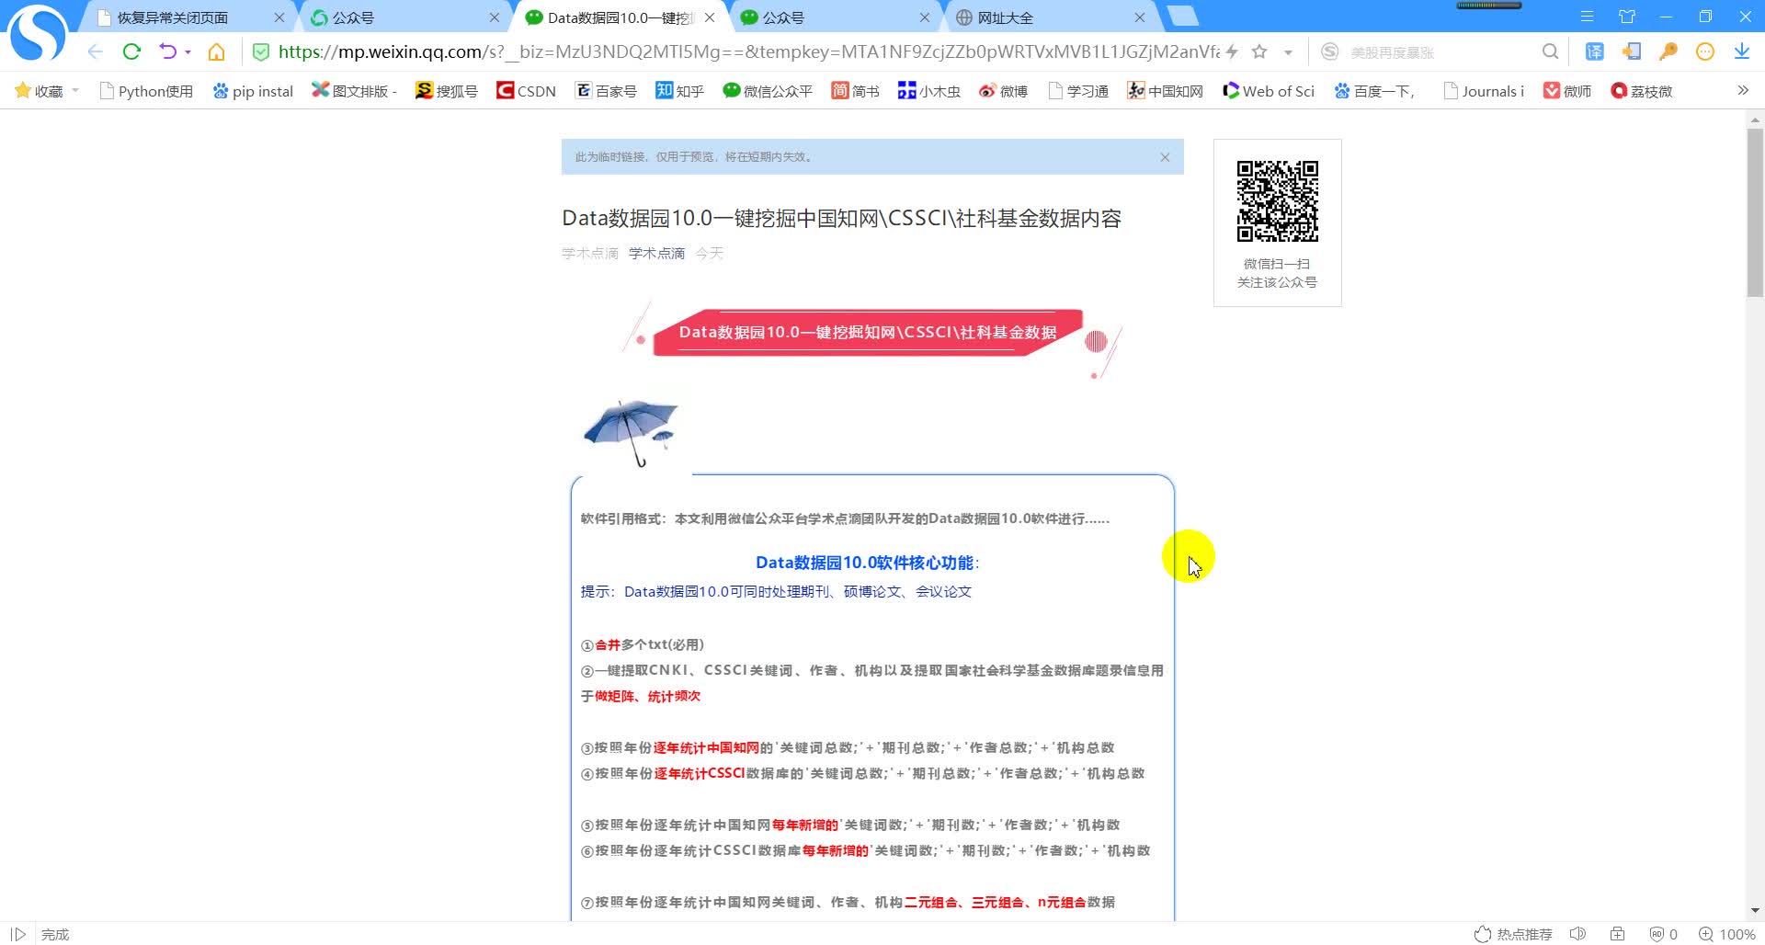The width and height of the screenshot is (1765, 945).
Task: Open the 100% zoom control
Action: (1726, 934)
